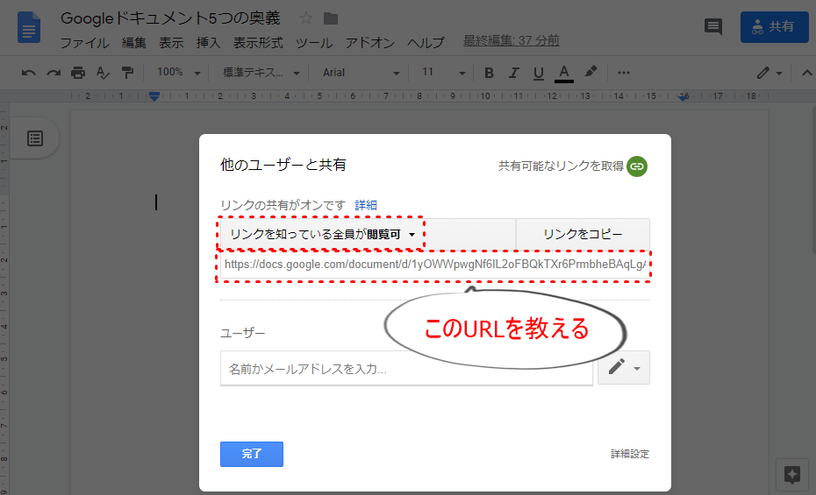This screenshot has width=816, height=495.
Task: Open the link sharing permission dropdown
Action: [x=321, y=235]
